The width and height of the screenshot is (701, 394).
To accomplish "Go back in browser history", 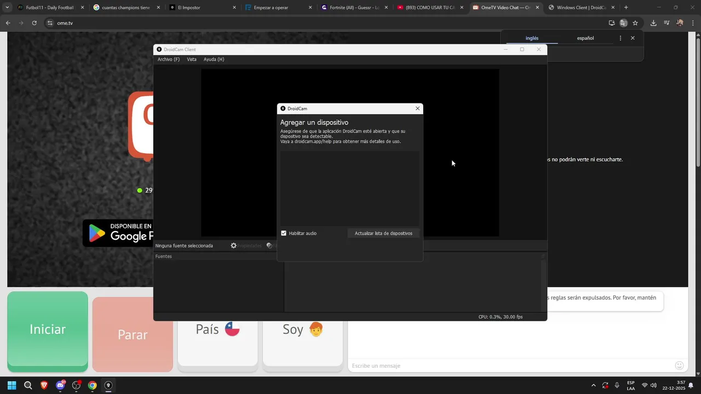I will click(x=8, y=23).
